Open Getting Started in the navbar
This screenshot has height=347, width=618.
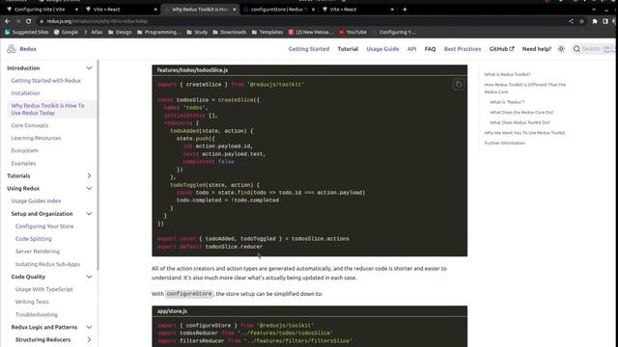[309, 49]
